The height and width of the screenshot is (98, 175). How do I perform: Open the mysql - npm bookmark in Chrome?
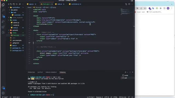(140, 12)
